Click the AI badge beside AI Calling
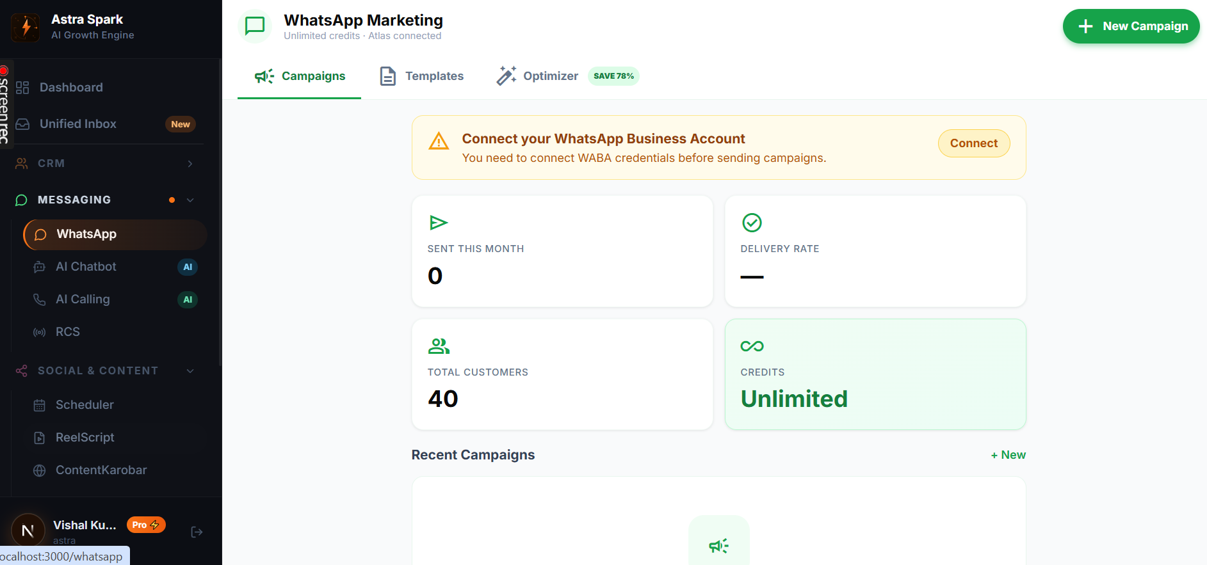Viewport: 1207px width, 565px height. point(188,299)
